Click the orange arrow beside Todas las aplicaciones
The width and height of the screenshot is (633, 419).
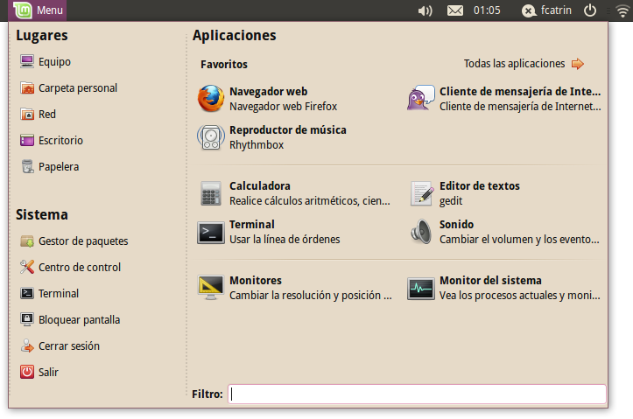(578, 64)
